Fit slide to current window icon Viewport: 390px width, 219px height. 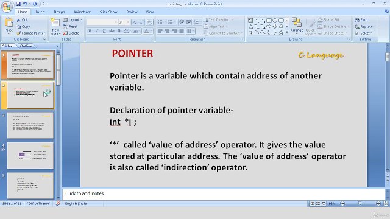[386, 203]
